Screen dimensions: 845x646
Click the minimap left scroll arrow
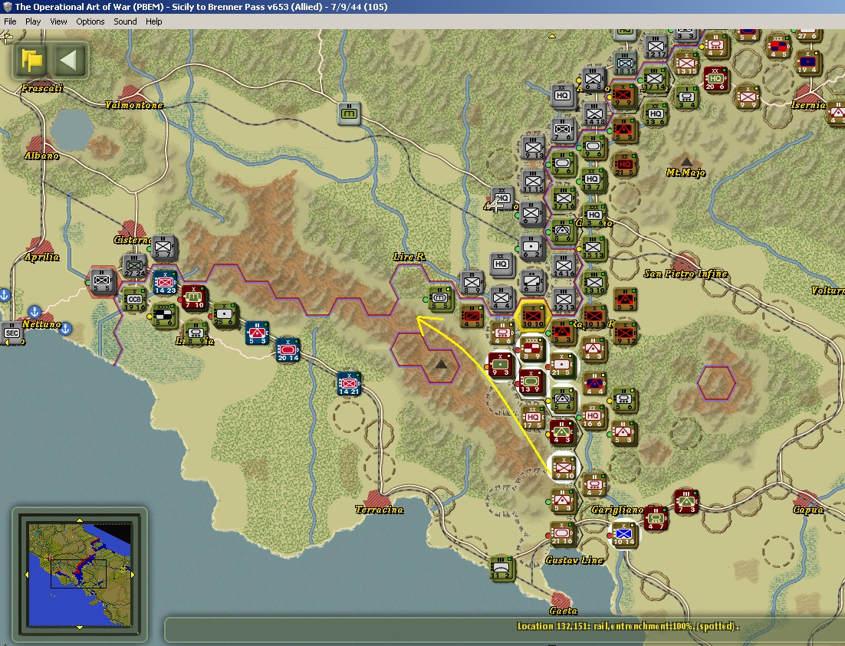[26, 575]
